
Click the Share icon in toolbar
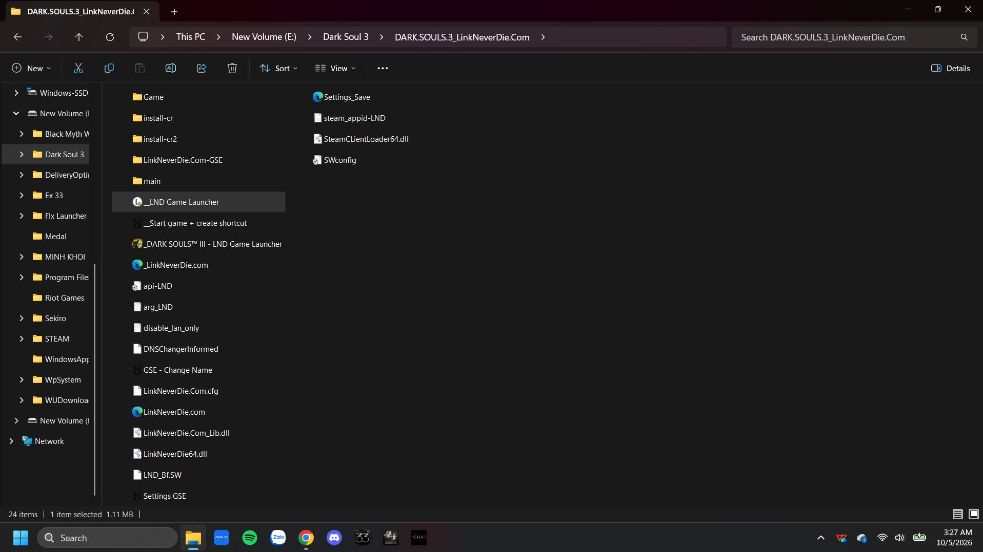(202, 68)
